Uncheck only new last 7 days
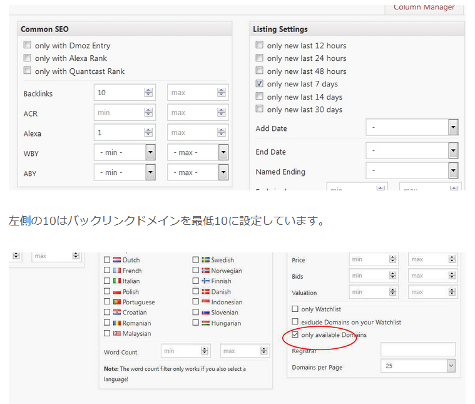 coord(259,84)
